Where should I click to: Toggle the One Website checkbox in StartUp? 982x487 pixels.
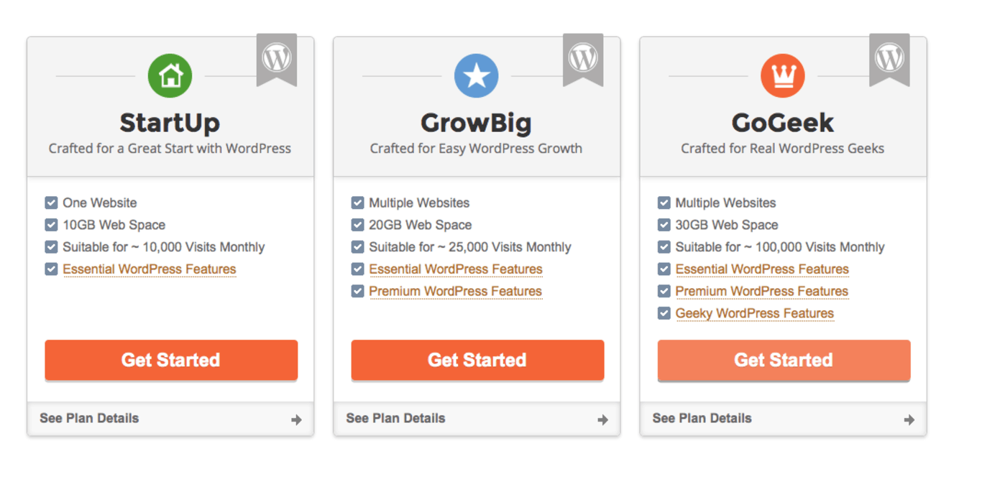coord(51,203)
